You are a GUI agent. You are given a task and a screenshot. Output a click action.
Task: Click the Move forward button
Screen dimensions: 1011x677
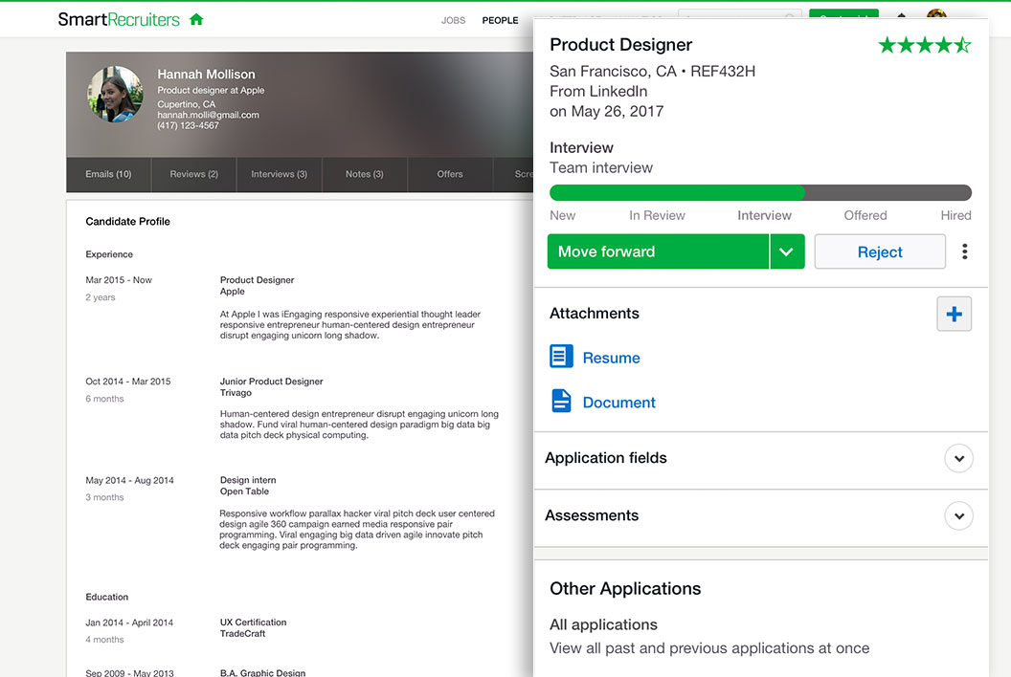coord(659,251)
